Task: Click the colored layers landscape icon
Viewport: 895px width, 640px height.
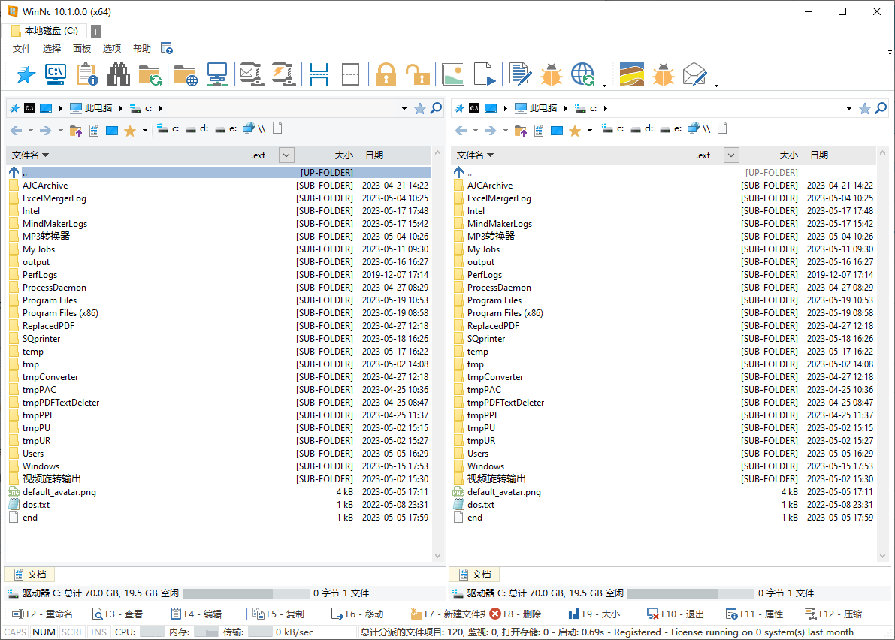Action: [631, 74]
